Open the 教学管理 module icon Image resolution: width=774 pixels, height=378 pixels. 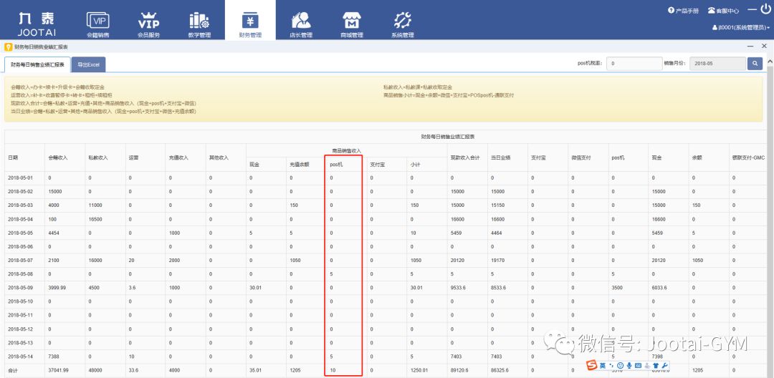pos(199,24)
